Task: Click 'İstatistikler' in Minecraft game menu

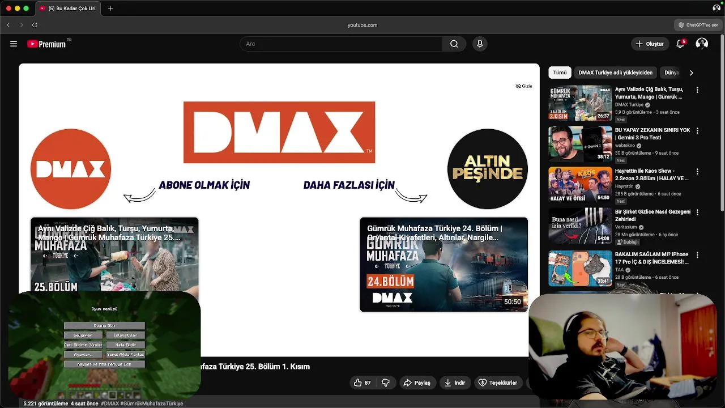Action: pos(125,335)
